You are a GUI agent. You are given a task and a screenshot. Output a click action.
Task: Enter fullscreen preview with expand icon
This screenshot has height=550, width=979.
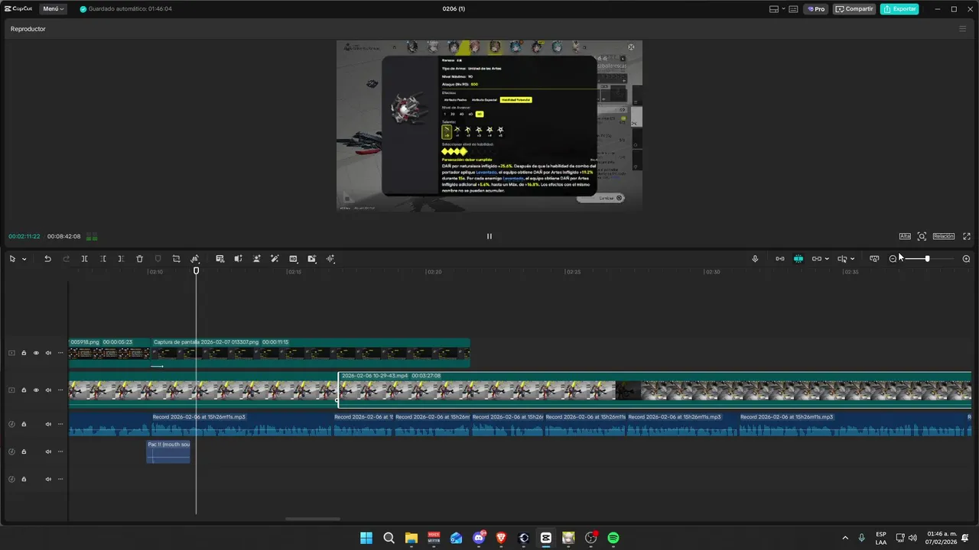coord(967,236)
